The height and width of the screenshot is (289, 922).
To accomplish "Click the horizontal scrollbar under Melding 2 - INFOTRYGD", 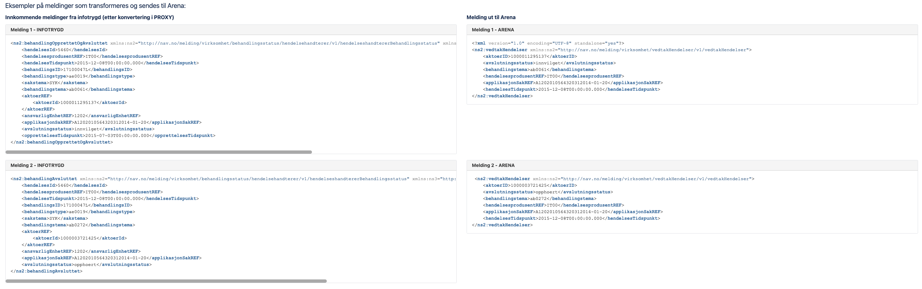I will pos(166,281).
